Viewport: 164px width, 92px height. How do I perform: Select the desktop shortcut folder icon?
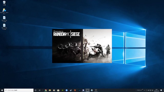coord(4,11)
